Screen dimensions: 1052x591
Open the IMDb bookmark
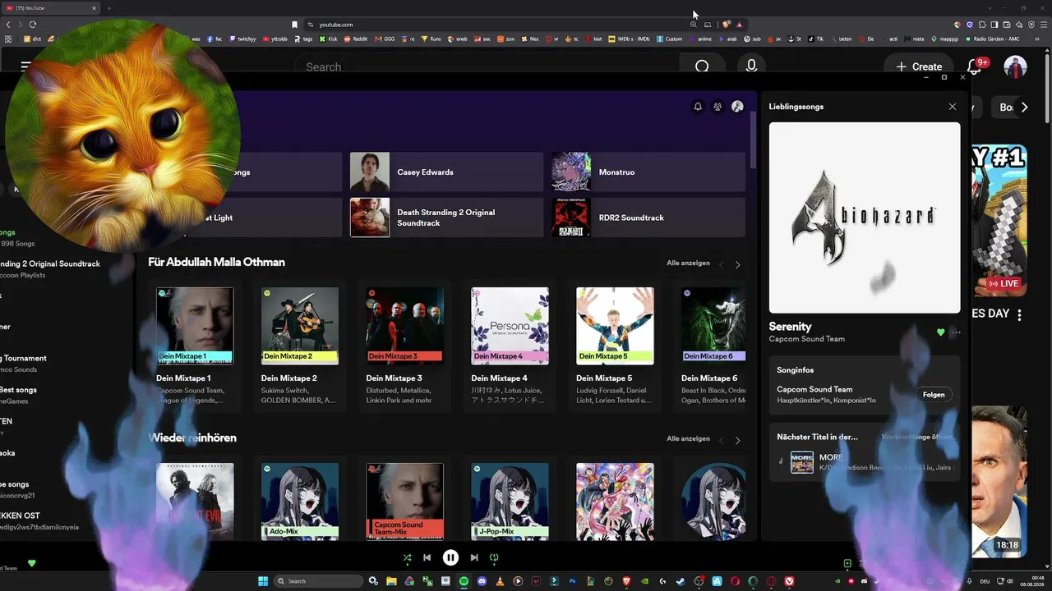point(629,39)
